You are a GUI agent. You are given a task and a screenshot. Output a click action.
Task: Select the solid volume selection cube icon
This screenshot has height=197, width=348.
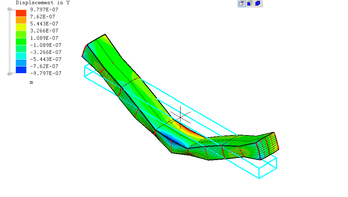click(258, 3)
